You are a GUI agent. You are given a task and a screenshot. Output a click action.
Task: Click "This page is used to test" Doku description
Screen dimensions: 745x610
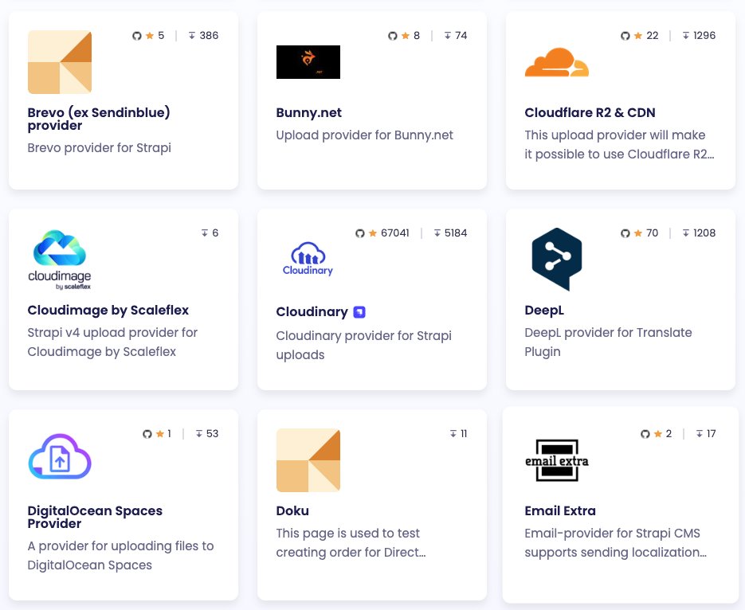click(x=351, y=542)
